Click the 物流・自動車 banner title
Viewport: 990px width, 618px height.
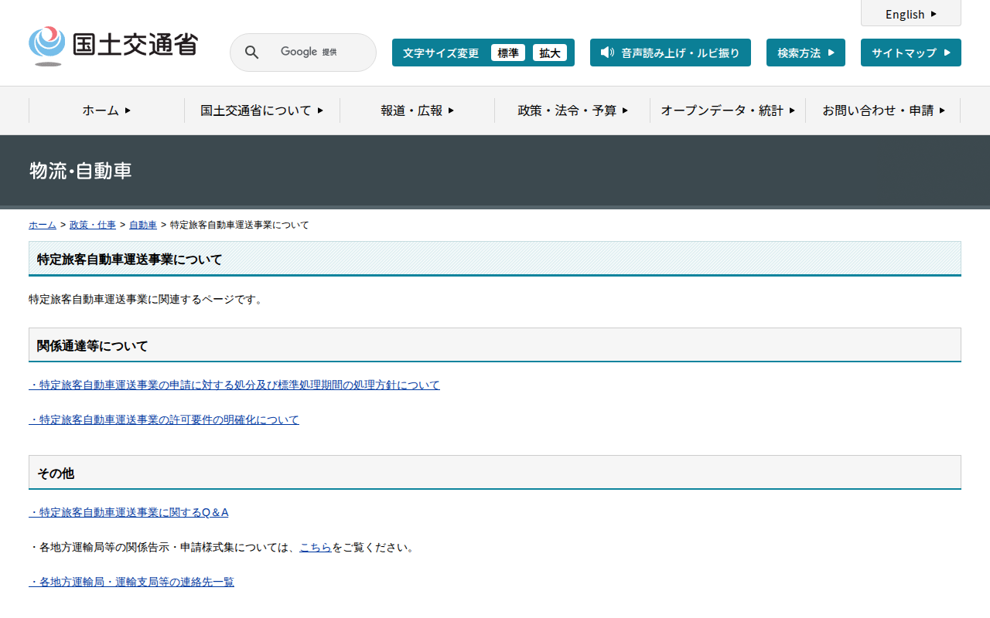[x=80, y=171]
